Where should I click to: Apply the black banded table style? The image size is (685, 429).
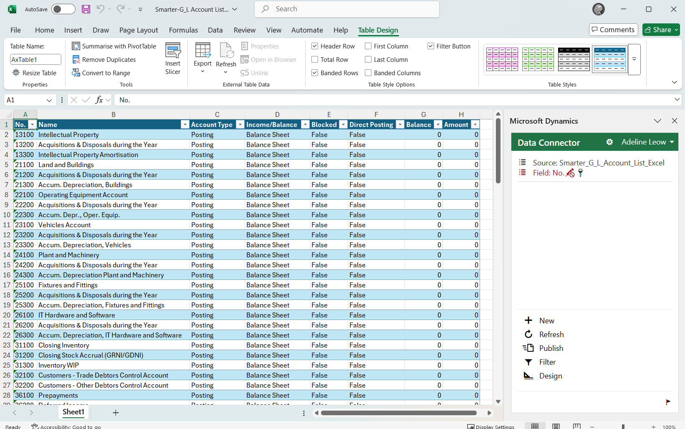coord(574,59)
